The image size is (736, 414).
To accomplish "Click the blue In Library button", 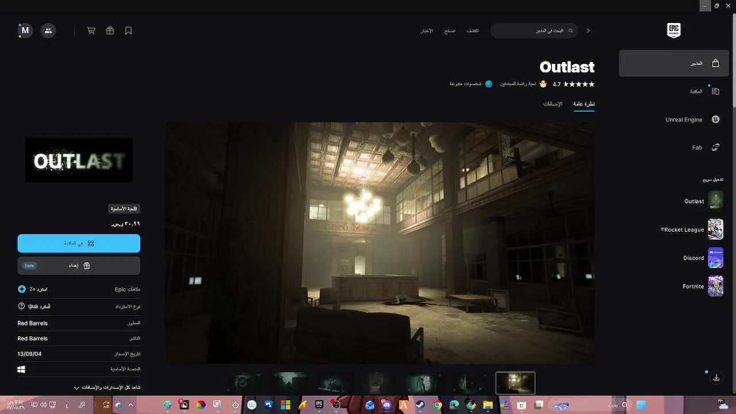I will 79,243.
